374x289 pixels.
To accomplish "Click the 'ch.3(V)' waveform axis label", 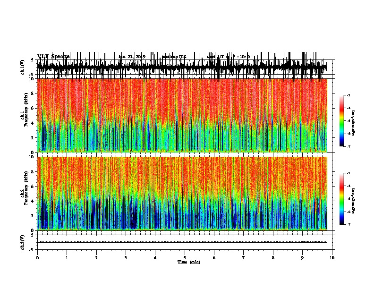I will 23,243.
